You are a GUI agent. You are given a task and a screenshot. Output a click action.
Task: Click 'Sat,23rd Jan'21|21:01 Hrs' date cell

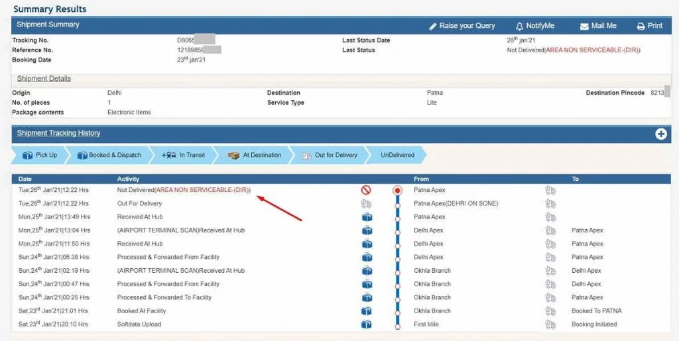[53, 311]
